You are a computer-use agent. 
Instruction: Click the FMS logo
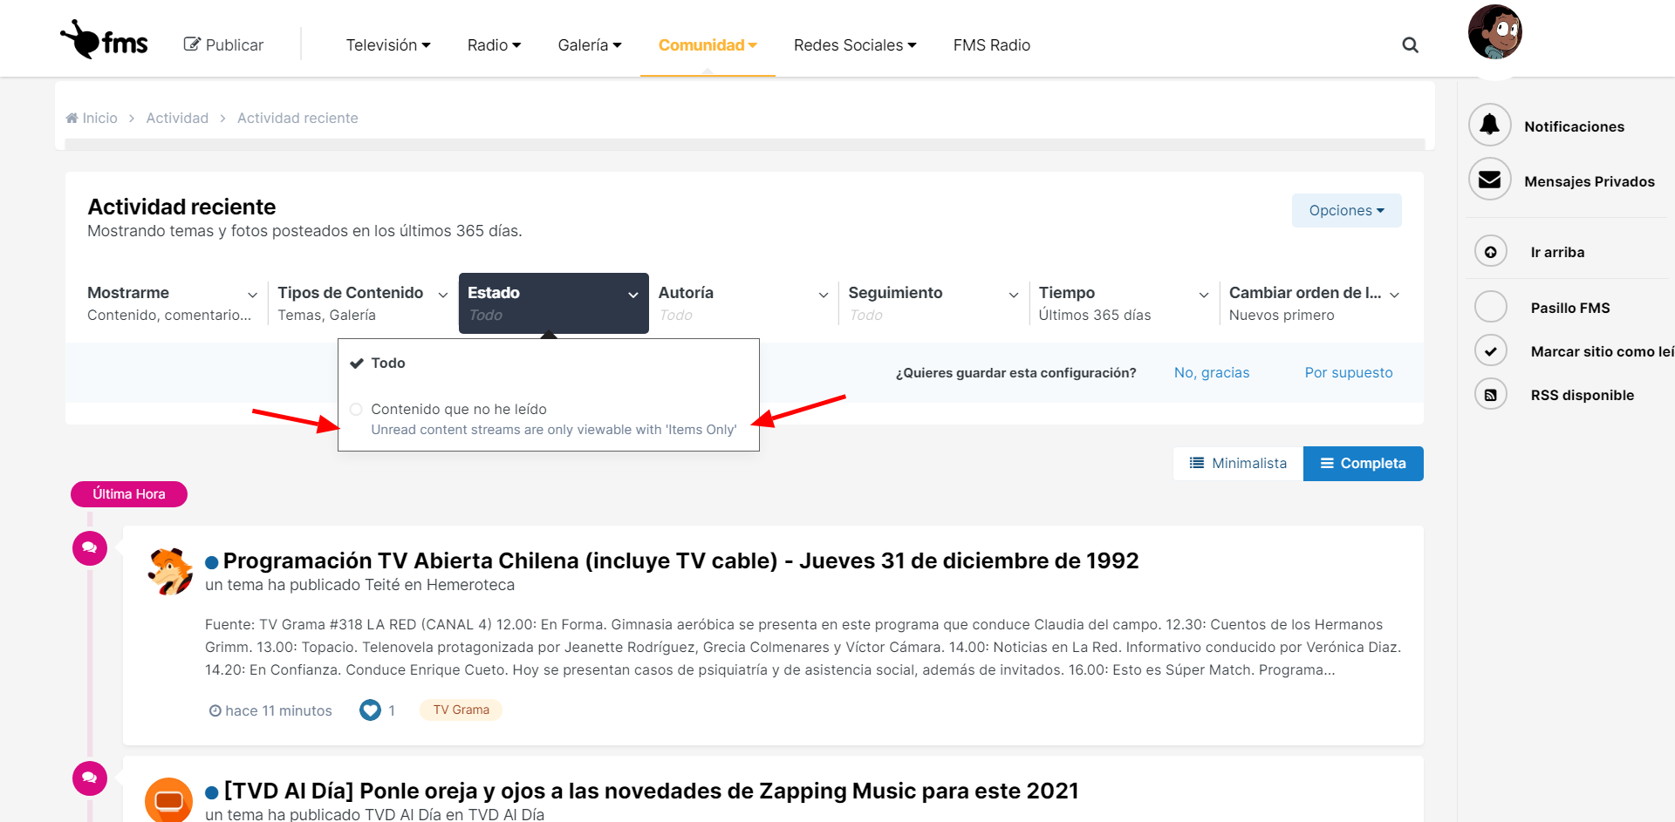tap(105, 40)
